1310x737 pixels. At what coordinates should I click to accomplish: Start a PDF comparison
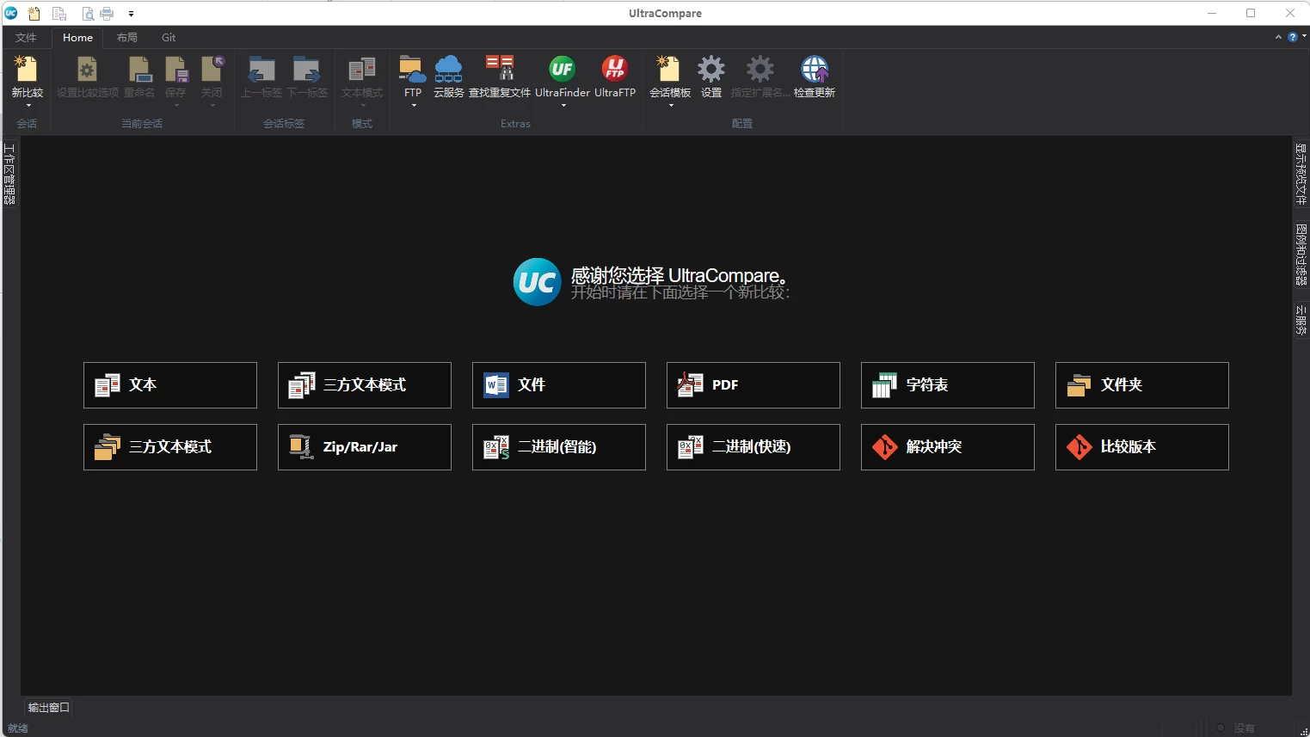point(753,385)
